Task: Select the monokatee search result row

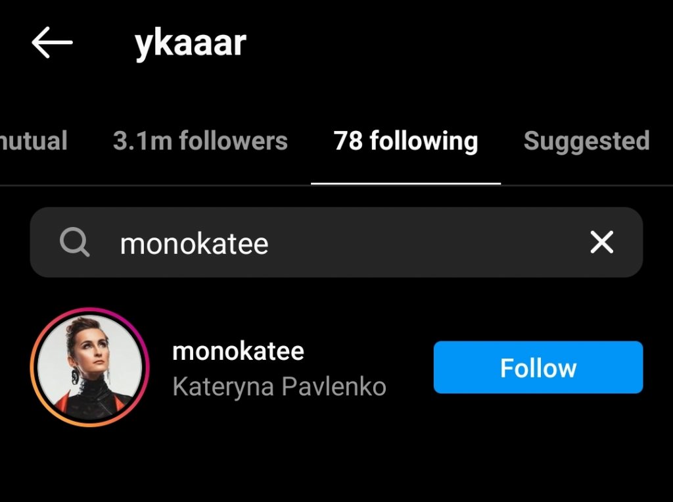Action: [336, 368]
